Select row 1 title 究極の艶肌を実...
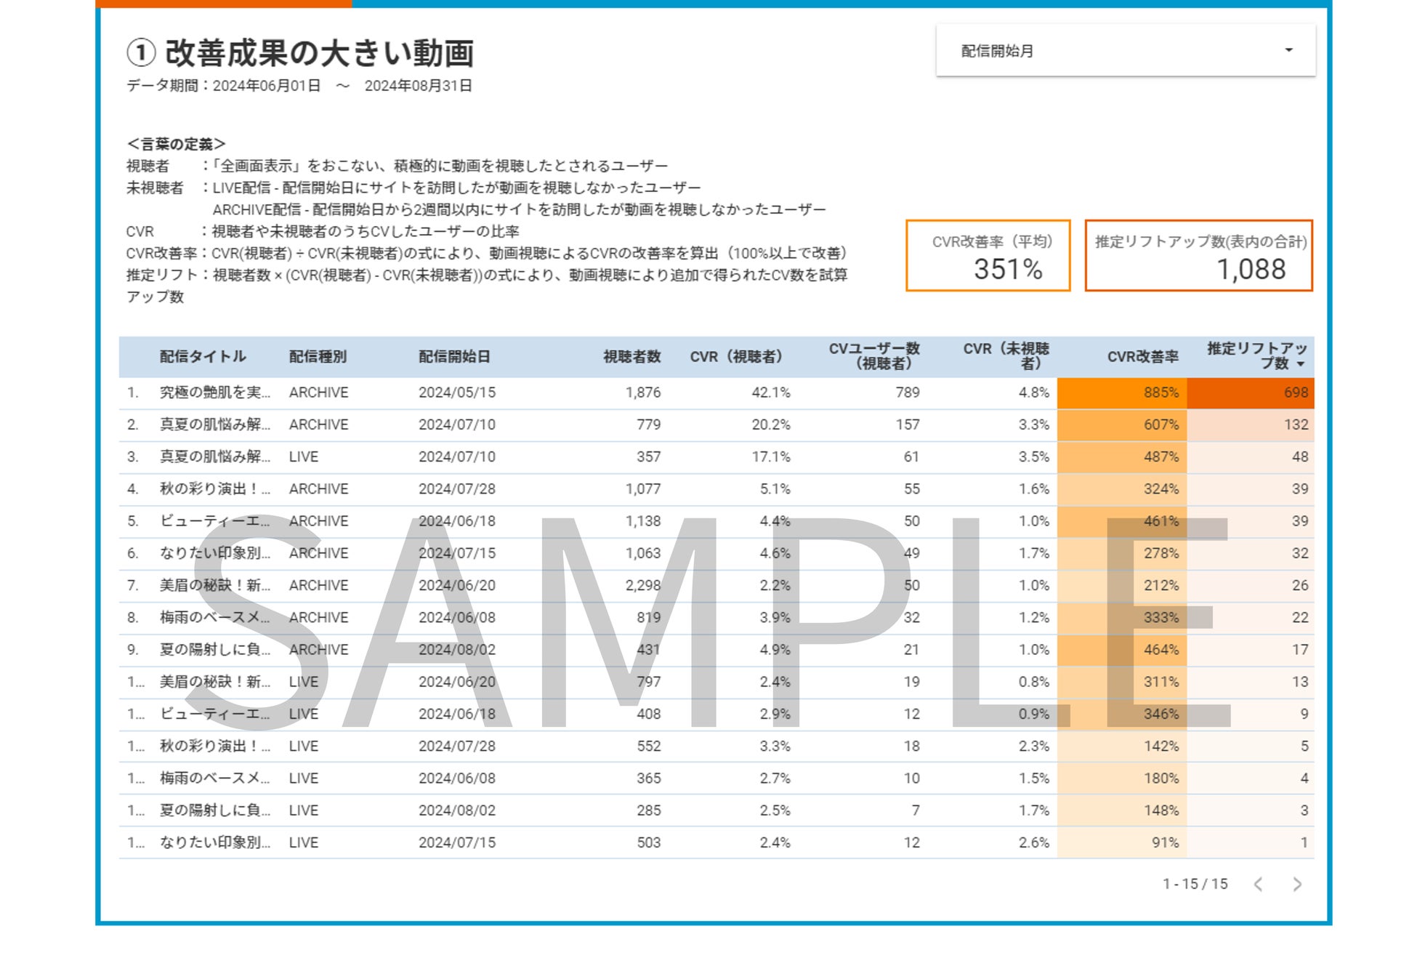 [214, 393]
